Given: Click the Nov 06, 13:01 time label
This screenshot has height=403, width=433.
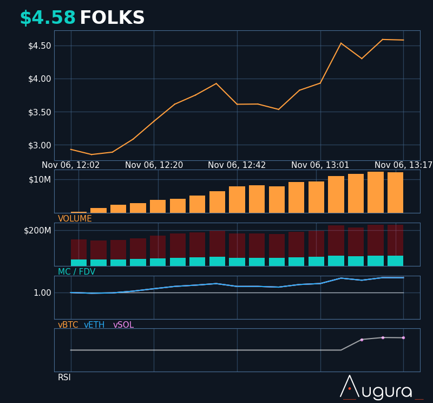Looking at the screenshot, I should pyautogui.click(x=320, y=165).
